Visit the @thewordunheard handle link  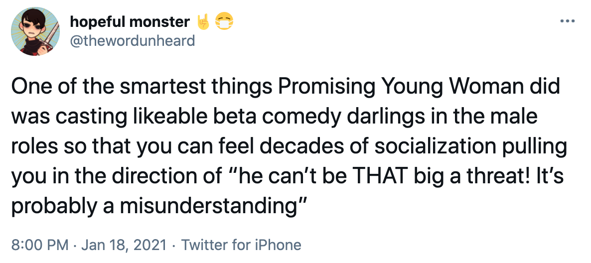point(133,40)
